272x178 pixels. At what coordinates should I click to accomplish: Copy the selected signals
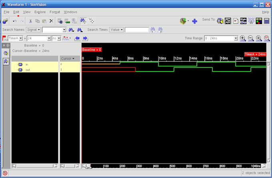38,21
